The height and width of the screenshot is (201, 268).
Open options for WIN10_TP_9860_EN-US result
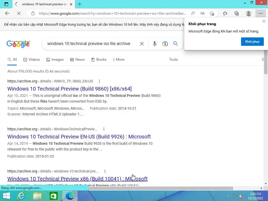[x=99, y=81]
